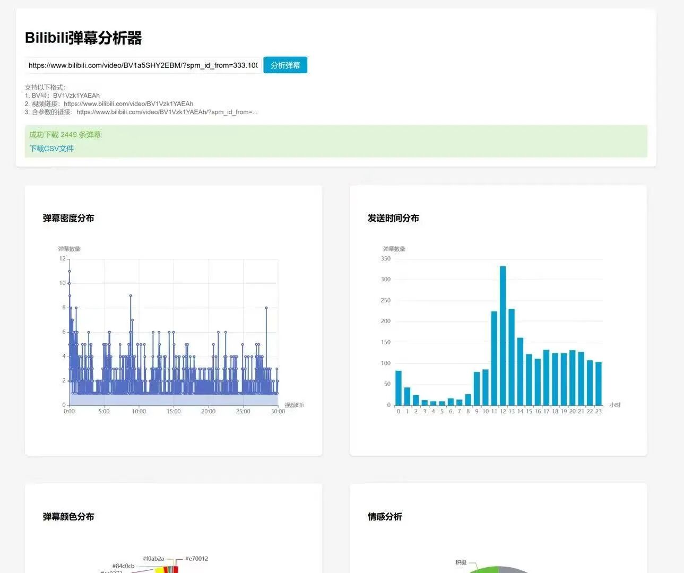Screen dimensions: 684x573
Task: Select the hour 23 bar in send-time chart
Action: coord(599,384)
